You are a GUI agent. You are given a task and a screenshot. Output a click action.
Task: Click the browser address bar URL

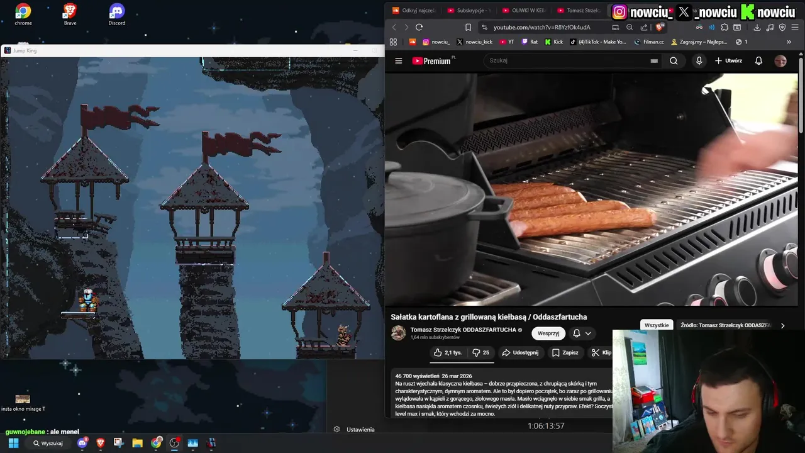point(541,27)
